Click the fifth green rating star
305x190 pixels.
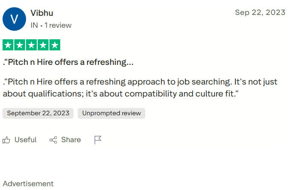click(x=55, y=45)
